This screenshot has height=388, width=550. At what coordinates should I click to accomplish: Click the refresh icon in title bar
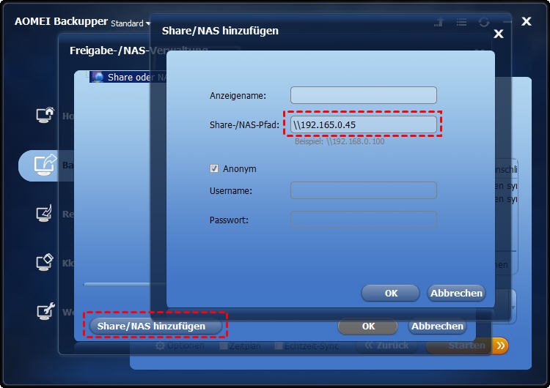484,23
